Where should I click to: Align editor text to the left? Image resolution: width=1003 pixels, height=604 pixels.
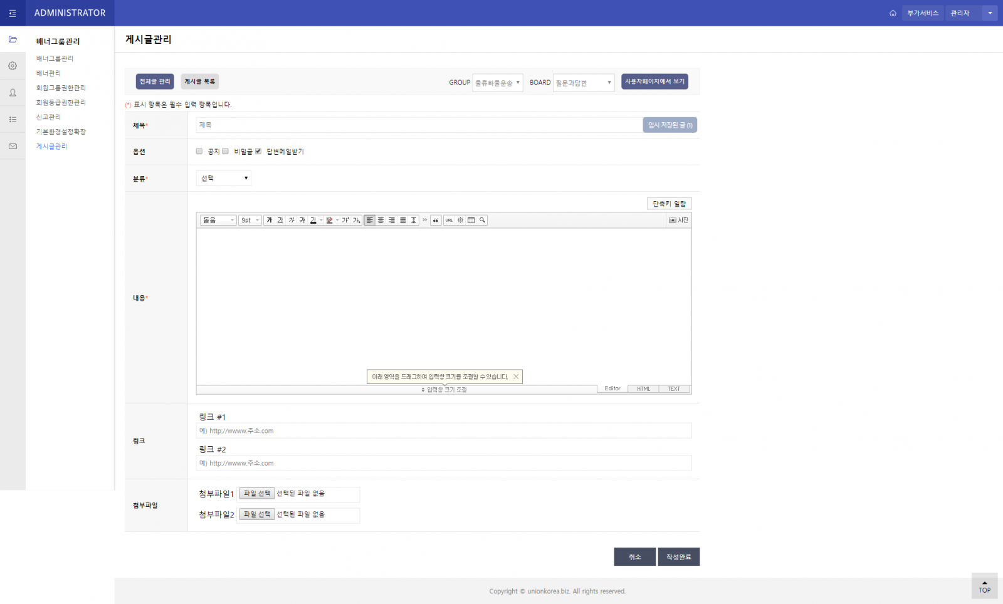click(370, 220)
